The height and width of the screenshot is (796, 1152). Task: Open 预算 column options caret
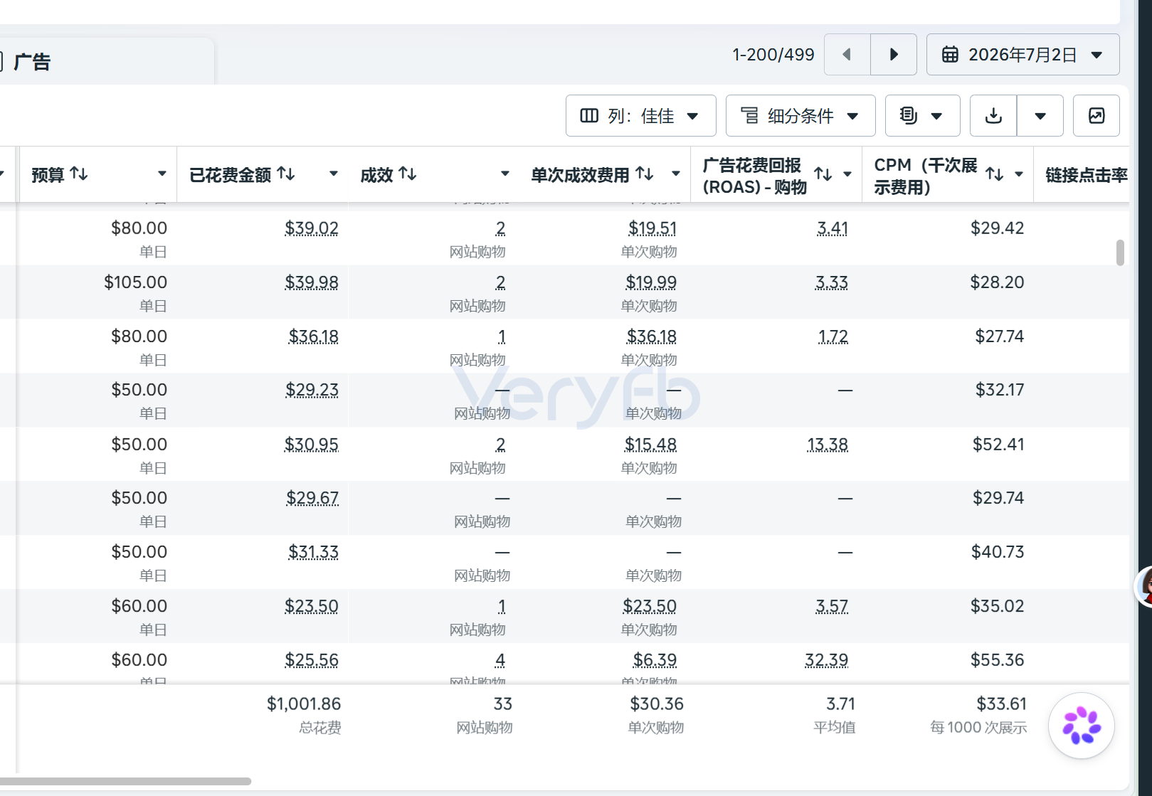162,174
